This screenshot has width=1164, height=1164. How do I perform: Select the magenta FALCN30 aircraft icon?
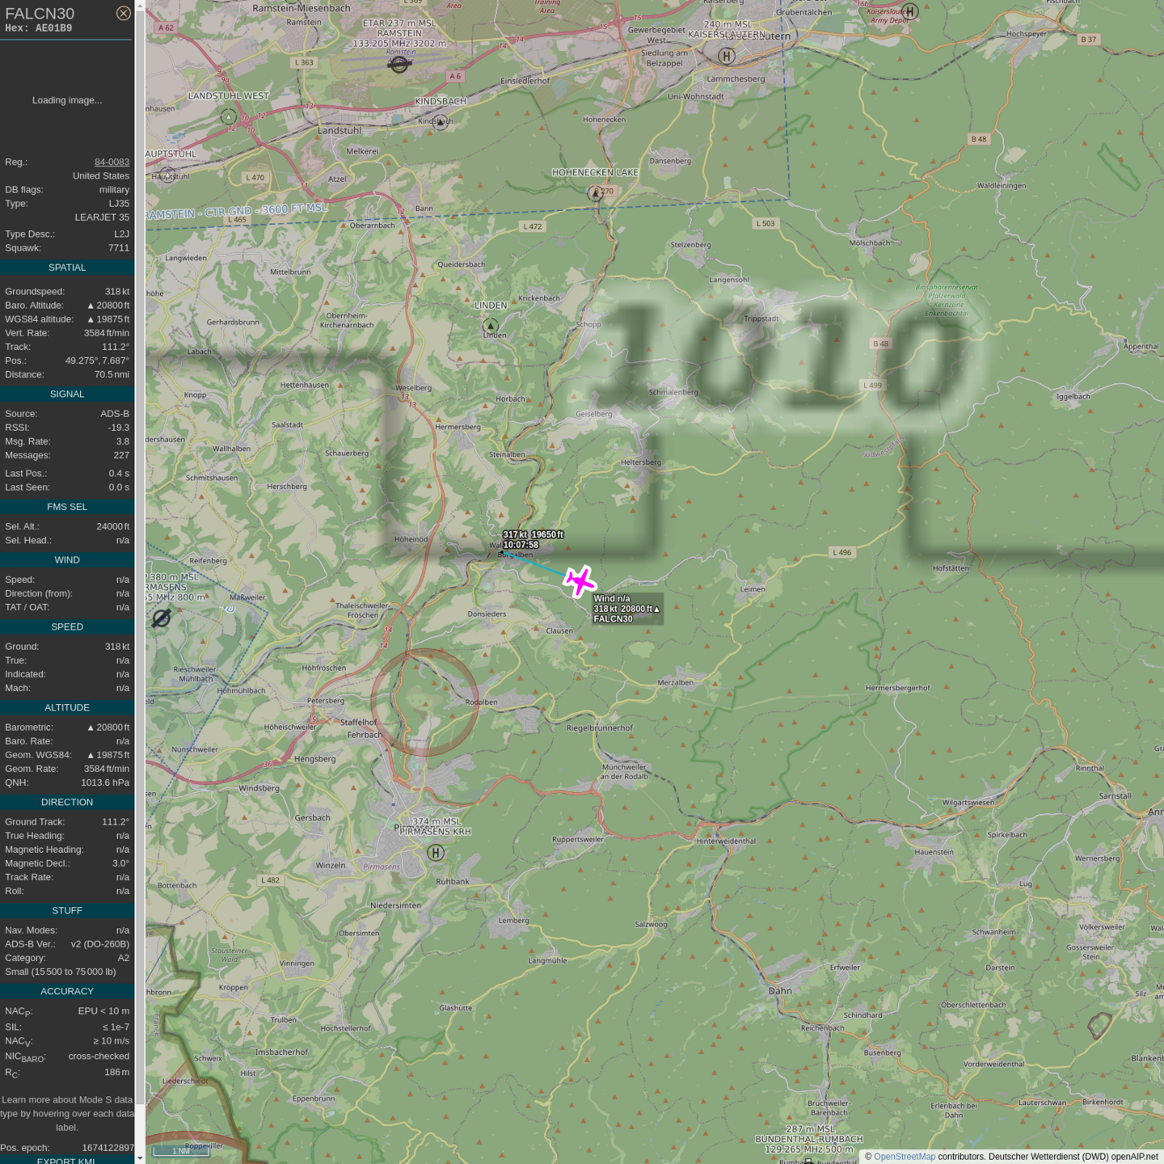(580, 581)
